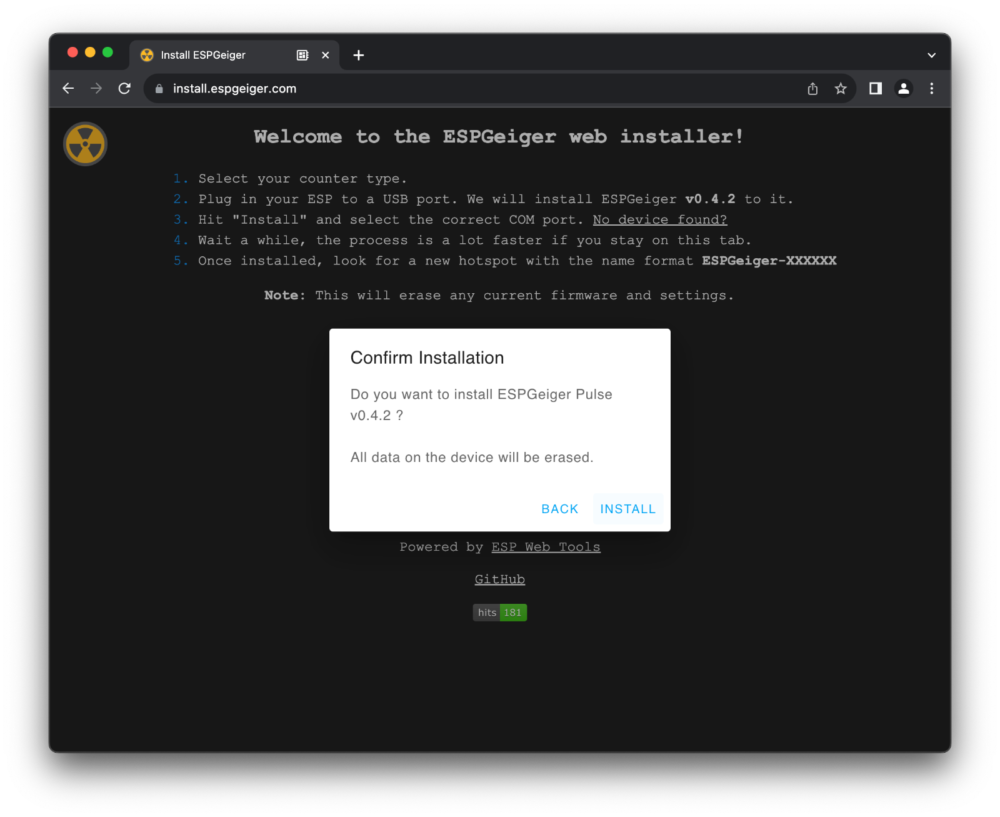
Task: Open the GitHub link
Action: click(500, 579)
